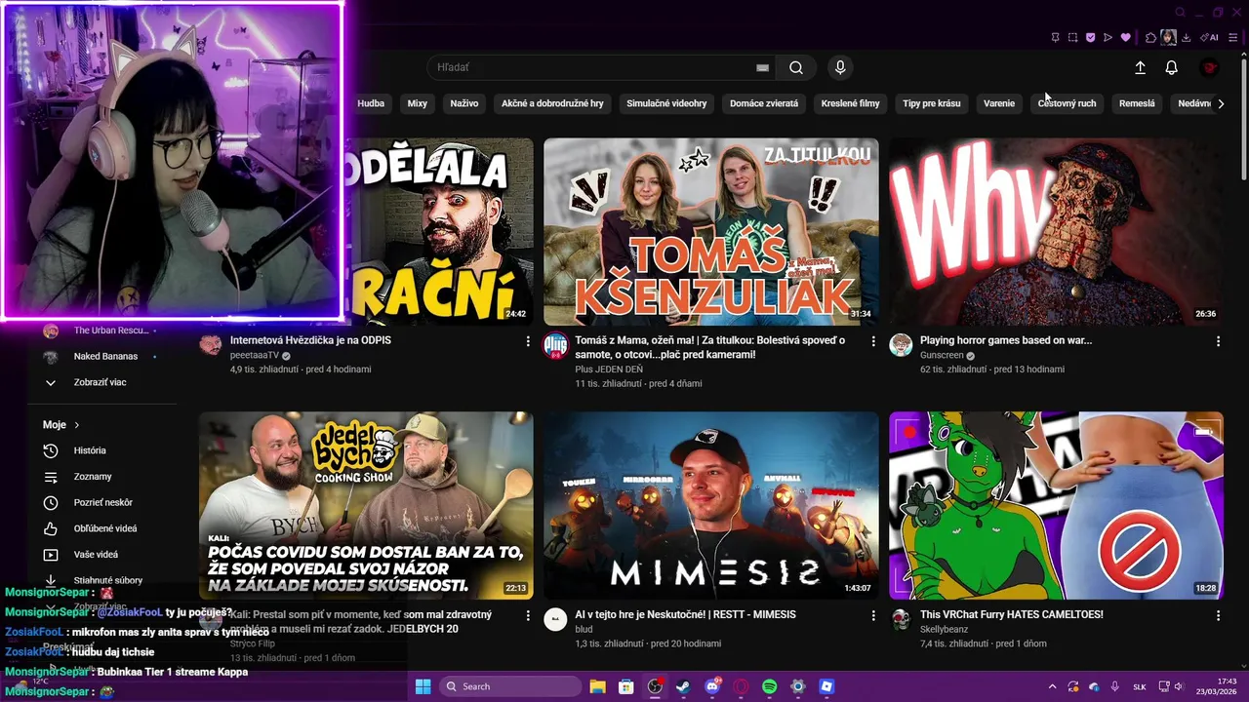Open Discord from the taskbar
Viewport: 1249px width, 702px height.
tap(712, 686)
